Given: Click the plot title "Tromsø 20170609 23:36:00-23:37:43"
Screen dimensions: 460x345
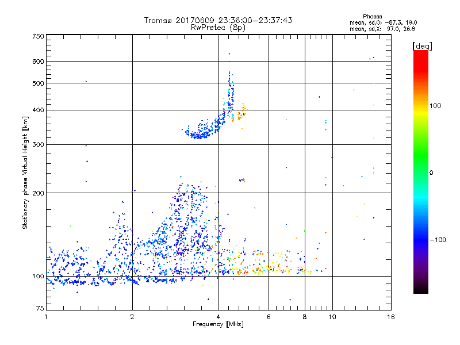Looking at the screenshot, I should [x=218, y=20].
